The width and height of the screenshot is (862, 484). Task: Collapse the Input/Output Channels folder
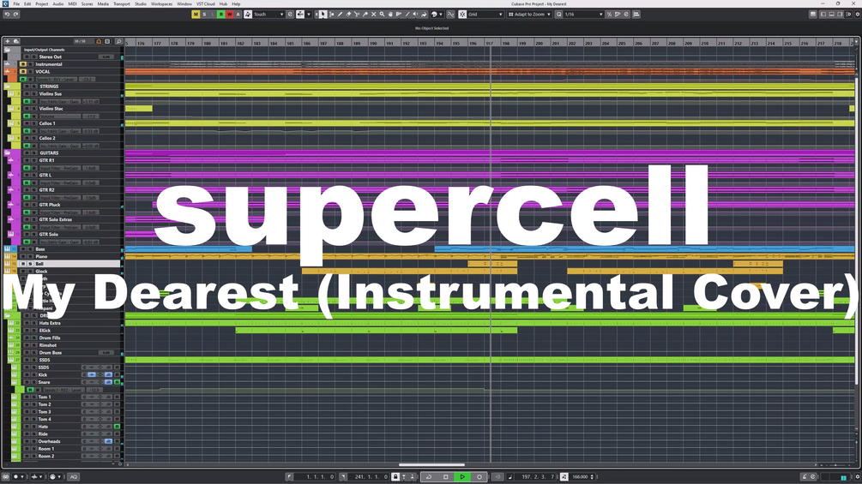[8, 50]
